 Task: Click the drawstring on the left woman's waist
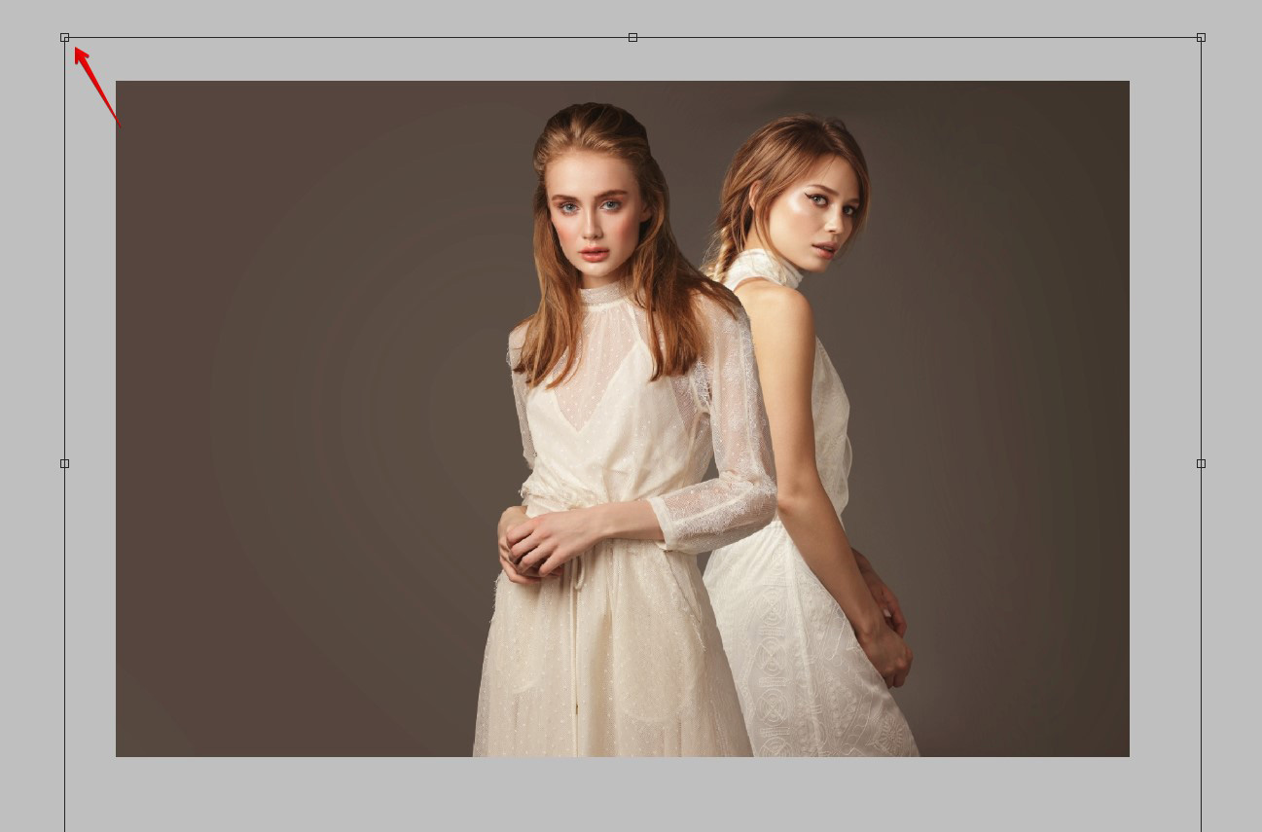[x=580, y=574]
